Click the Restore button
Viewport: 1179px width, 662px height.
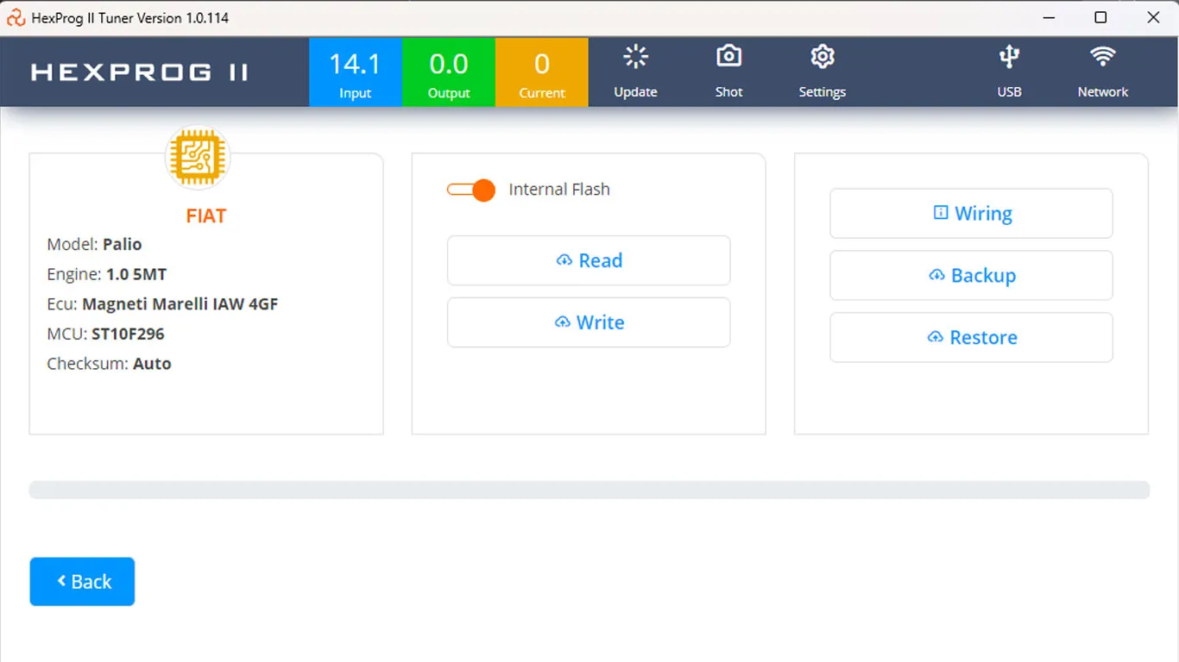coord(971,338)
